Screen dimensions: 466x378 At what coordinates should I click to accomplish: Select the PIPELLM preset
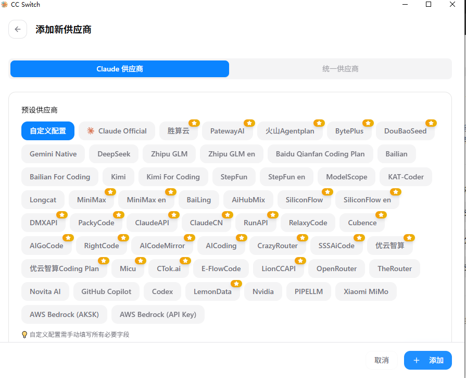[x=308, y=291]
